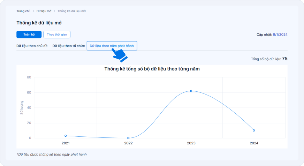Select the Toàn bộ button

point(29,35)
